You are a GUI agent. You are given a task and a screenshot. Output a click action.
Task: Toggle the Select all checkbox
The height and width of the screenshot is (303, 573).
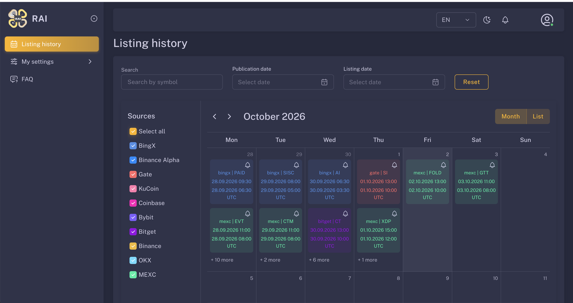coord(133,131)
